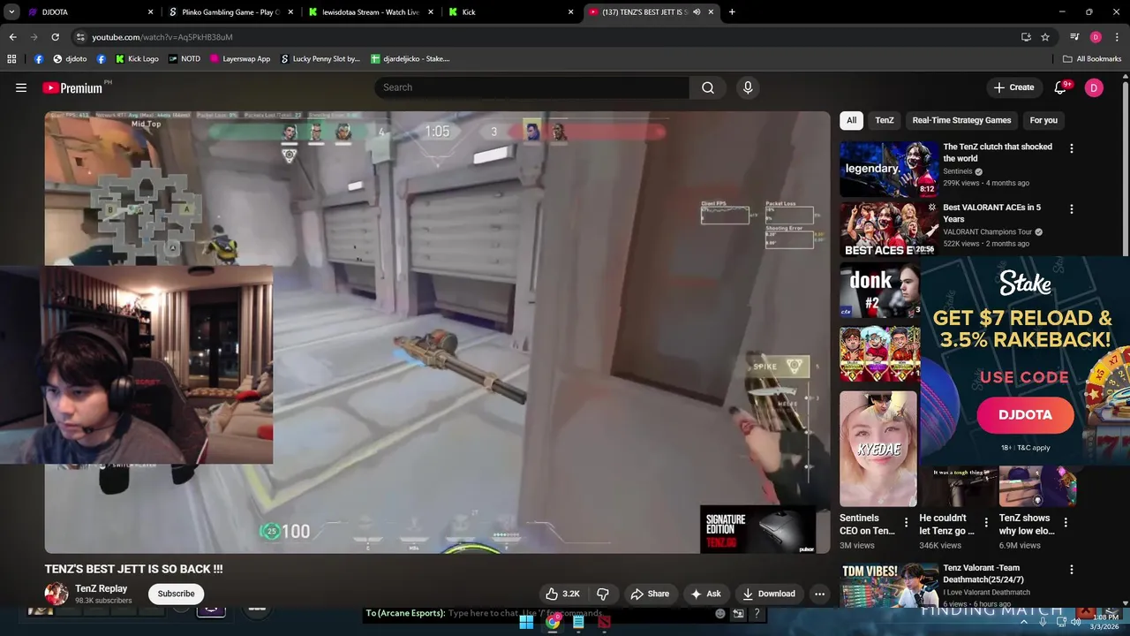Screen dimensions: 1130x636
Task: Open the donk #2 video thumbnail
Action: [x=880, y=291]
